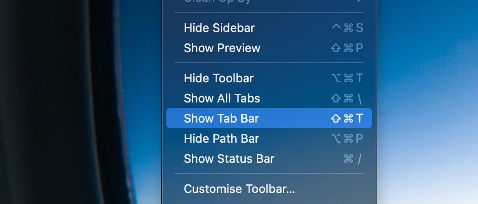The width and height of the screenshot is (478, 204).
Task: Dismiss the menu by clicking the blue sky wallpaper
Action: (427, 91)
